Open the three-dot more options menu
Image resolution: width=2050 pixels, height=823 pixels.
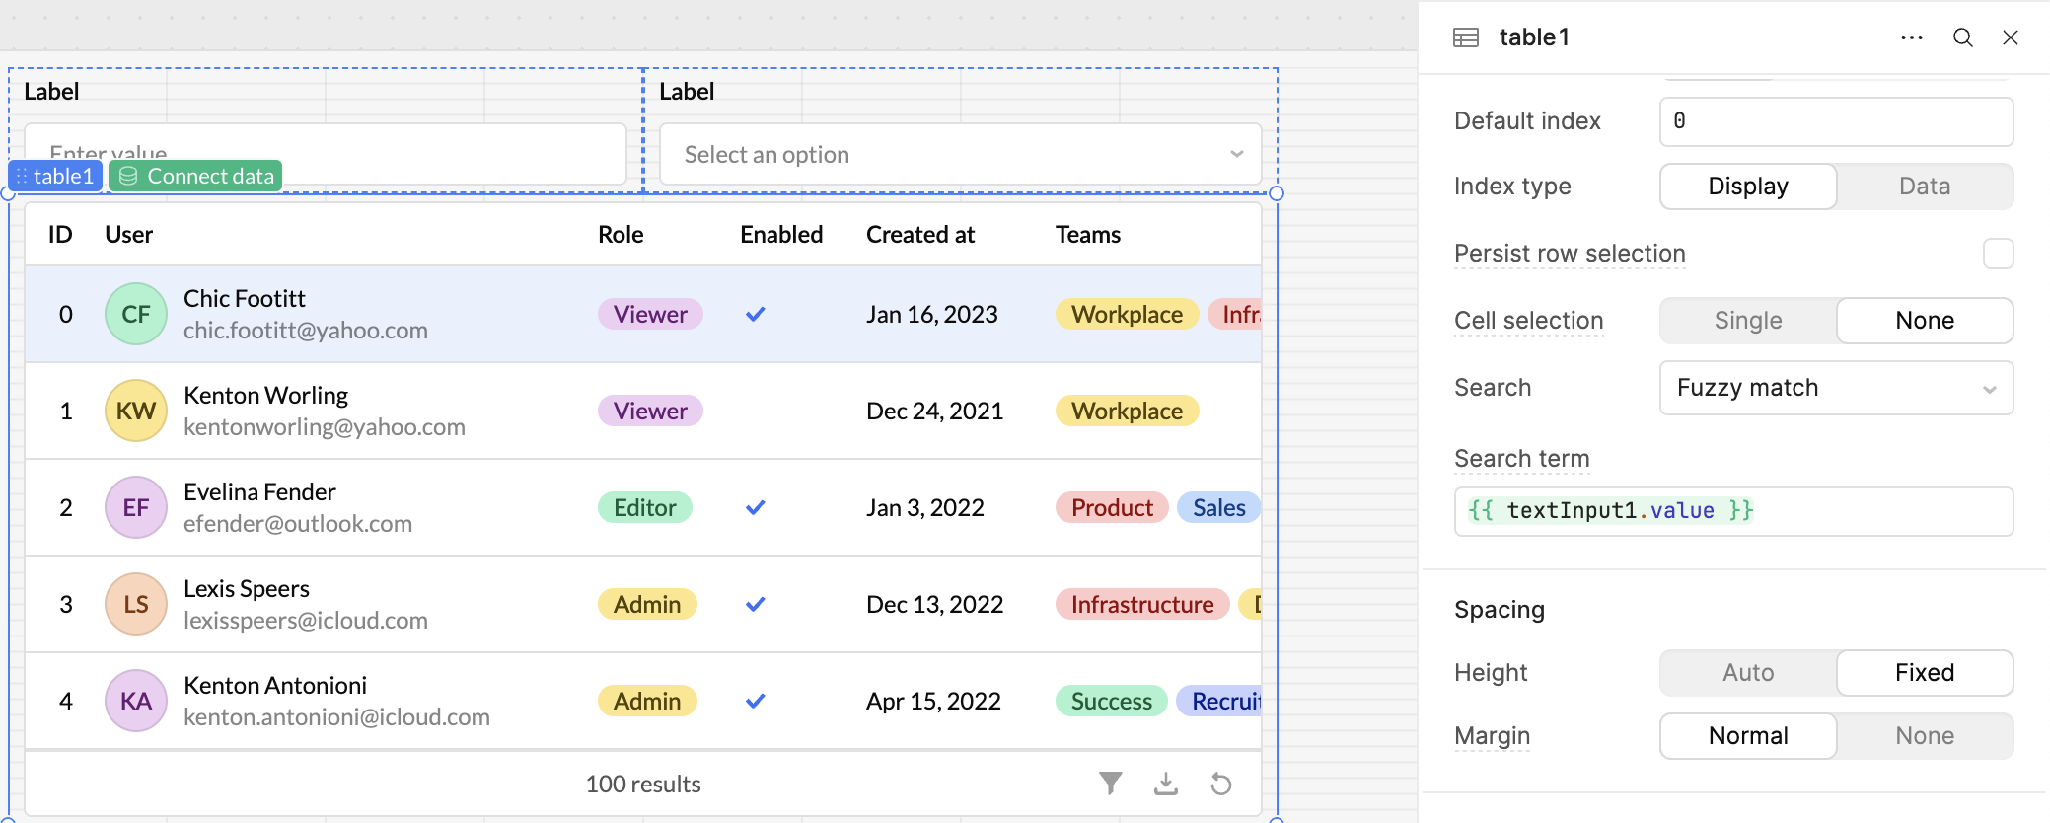[1911, 37]
